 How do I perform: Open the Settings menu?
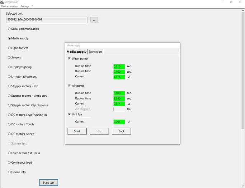(25, 6)
